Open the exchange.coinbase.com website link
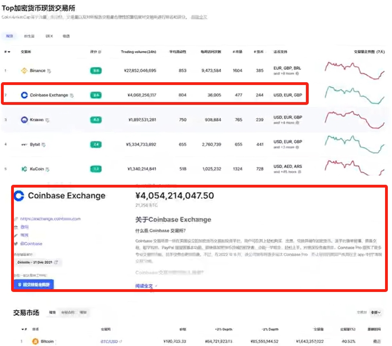This screenshot has width=392, height=346. tap(50, 219)
